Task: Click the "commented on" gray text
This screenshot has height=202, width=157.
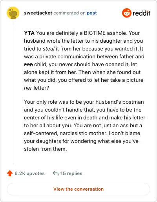Action: pos(69,13)
